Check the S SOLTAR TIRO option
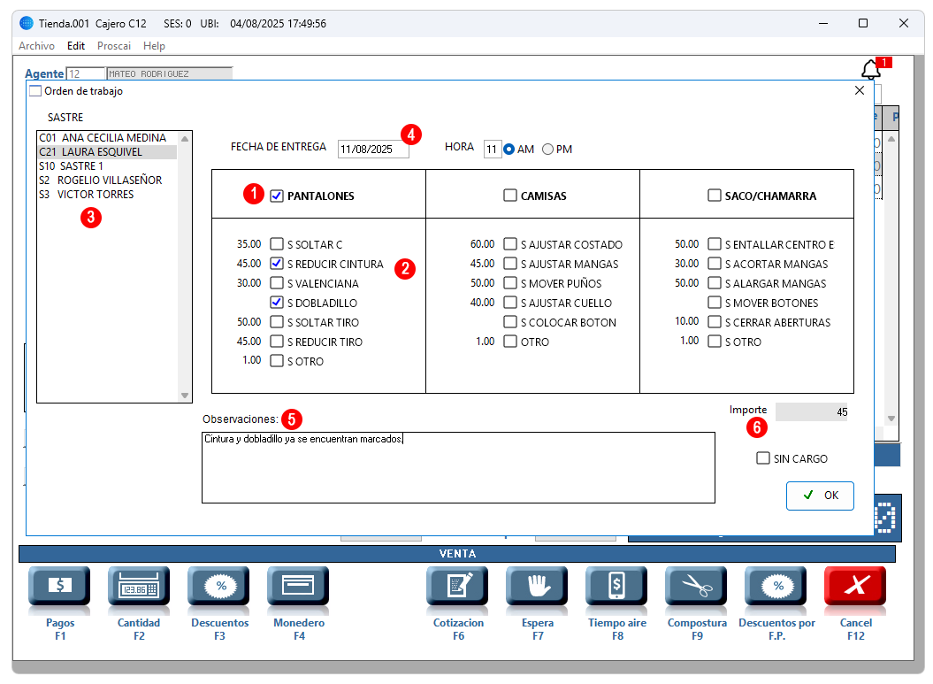The height and width of the screenshot is (684, 933). point(277,322)
